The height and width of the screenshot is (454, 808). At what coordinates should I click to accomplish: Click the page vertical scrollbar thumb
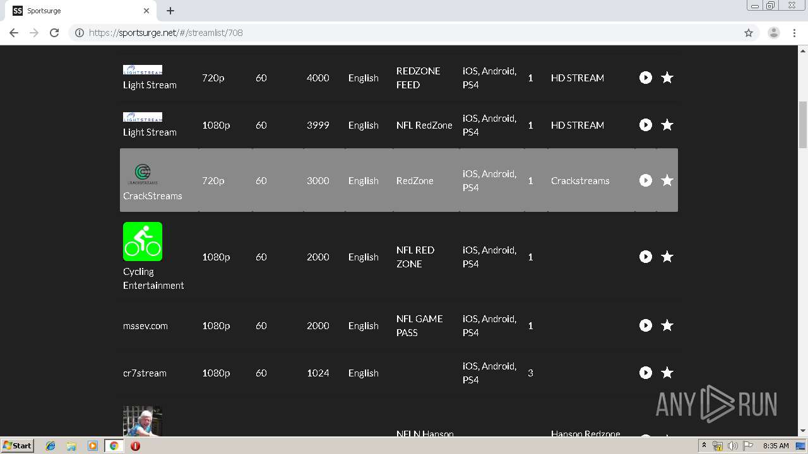(x=803, y=124)
